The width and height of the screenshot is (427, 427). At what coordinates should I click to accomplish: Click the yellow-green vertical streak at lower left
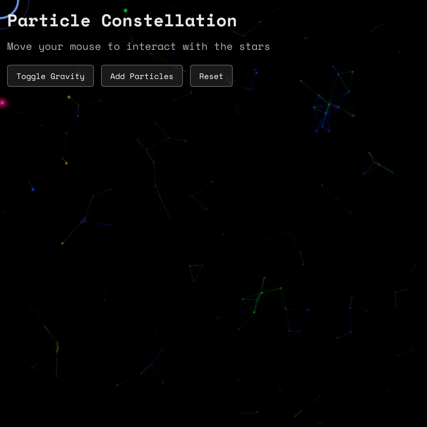point(57,347)
